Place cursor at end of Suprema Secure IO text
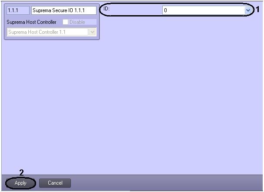The width and height of the screenshot is (264, 192). (x=85, y=10)
